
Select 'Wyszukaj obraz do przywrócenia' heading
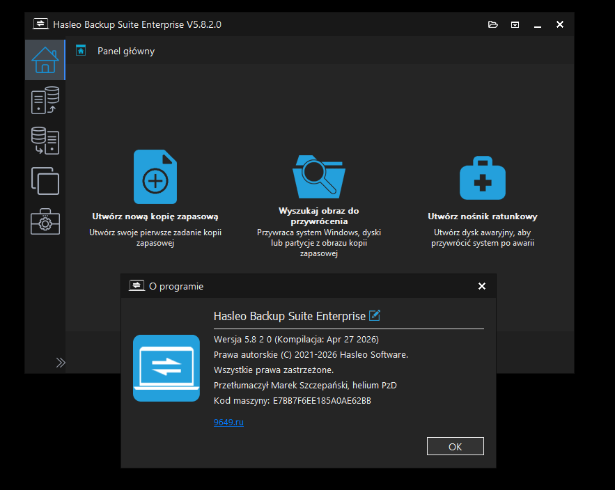point(319,216)
